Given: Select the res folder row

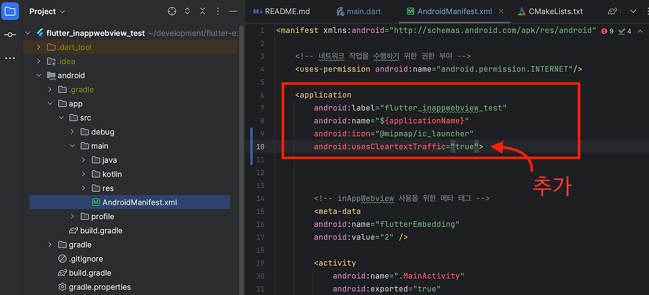Looking at the screenshot, I should point(130,188).
